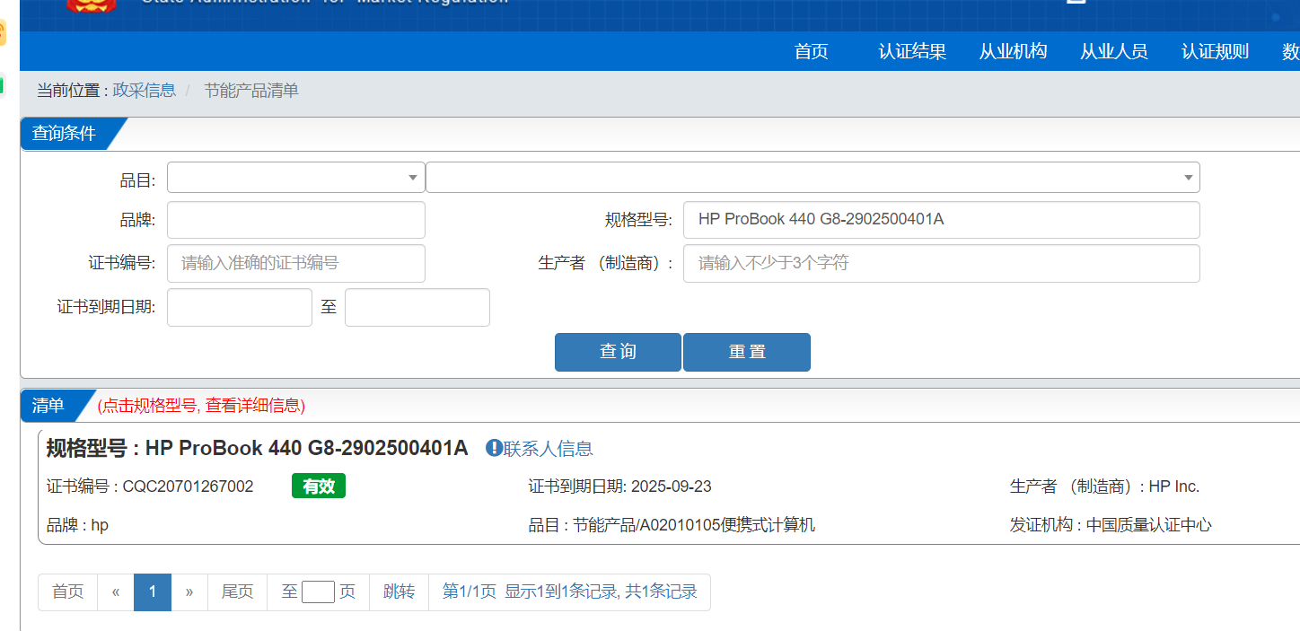Click the page number box before 页
Screen dimensions: 1300x631
[318, 592]
